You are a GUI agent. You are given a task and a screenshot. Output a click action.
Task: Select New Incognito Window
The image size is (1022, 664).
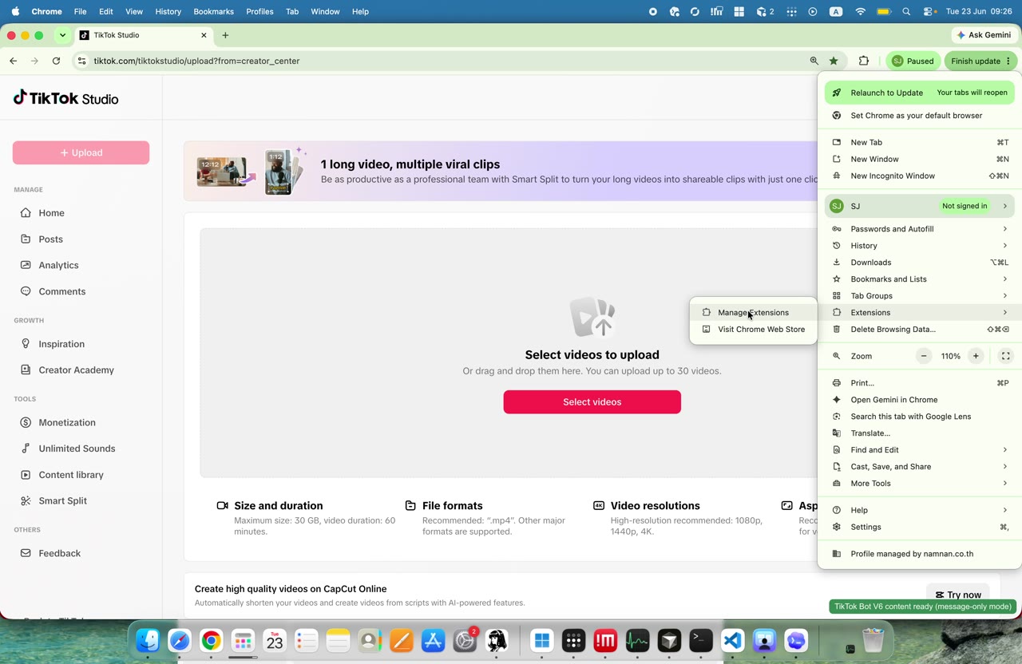pos(920,176)
